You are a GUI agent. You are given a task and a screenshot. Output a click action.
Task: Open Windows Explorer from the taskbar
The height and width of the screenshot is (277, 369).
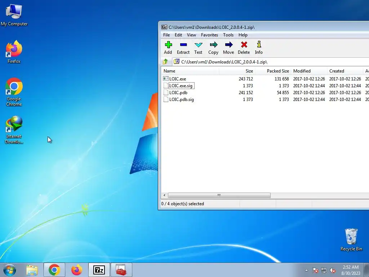[32, 270]
